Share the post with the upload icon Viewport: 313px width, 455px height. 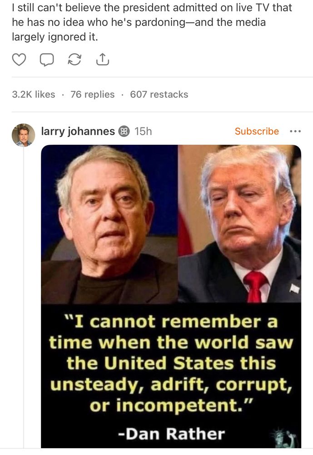(x=102, y=59)
